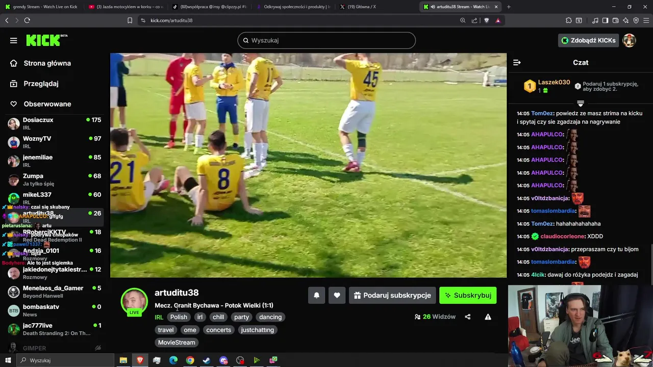Open Przeglądaj section
The image size is (653, 367).
[41, 84]
